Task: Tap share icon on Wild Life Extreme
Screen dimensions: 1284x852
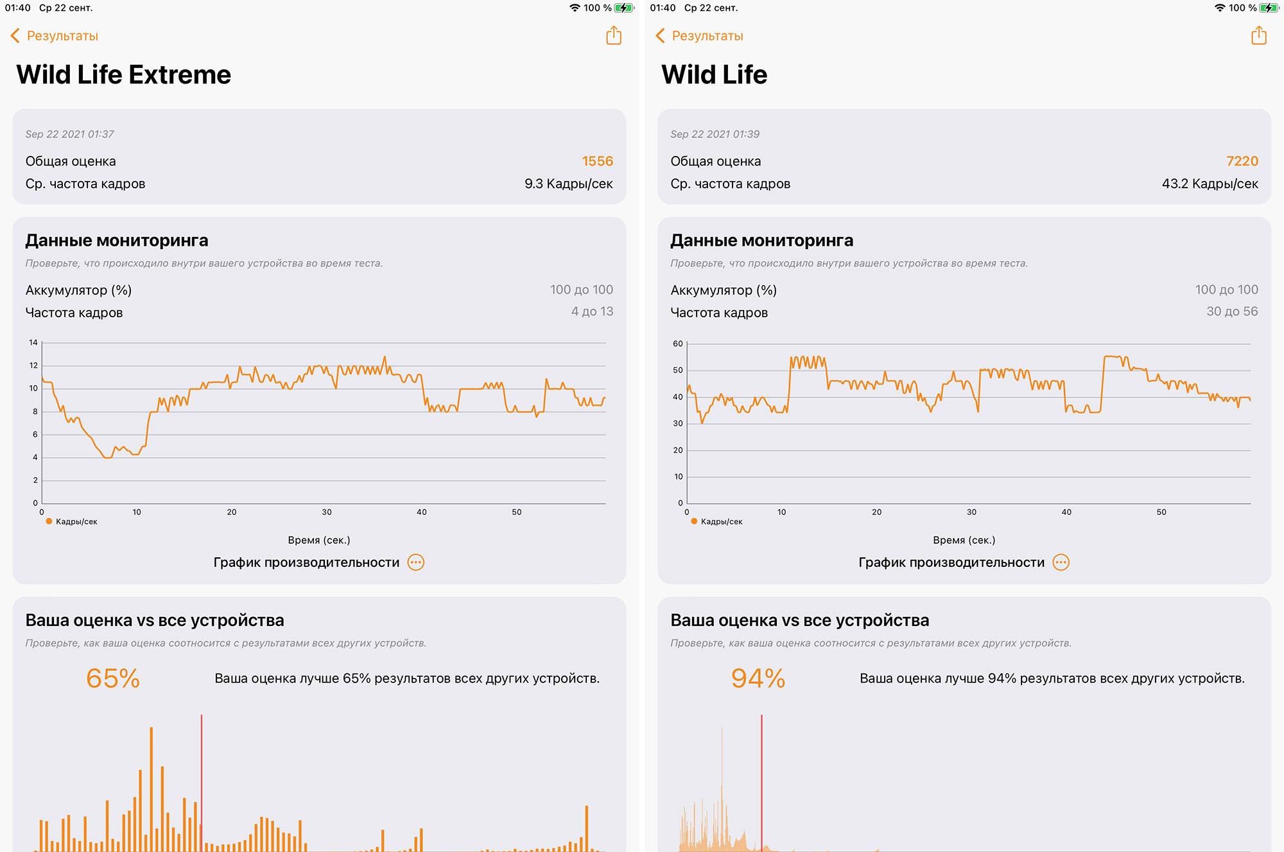Action: click(x=614, y=35)
